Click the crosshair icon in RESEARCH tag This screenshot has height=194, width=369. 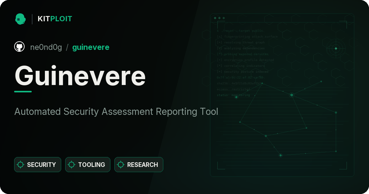pos(121,165)
